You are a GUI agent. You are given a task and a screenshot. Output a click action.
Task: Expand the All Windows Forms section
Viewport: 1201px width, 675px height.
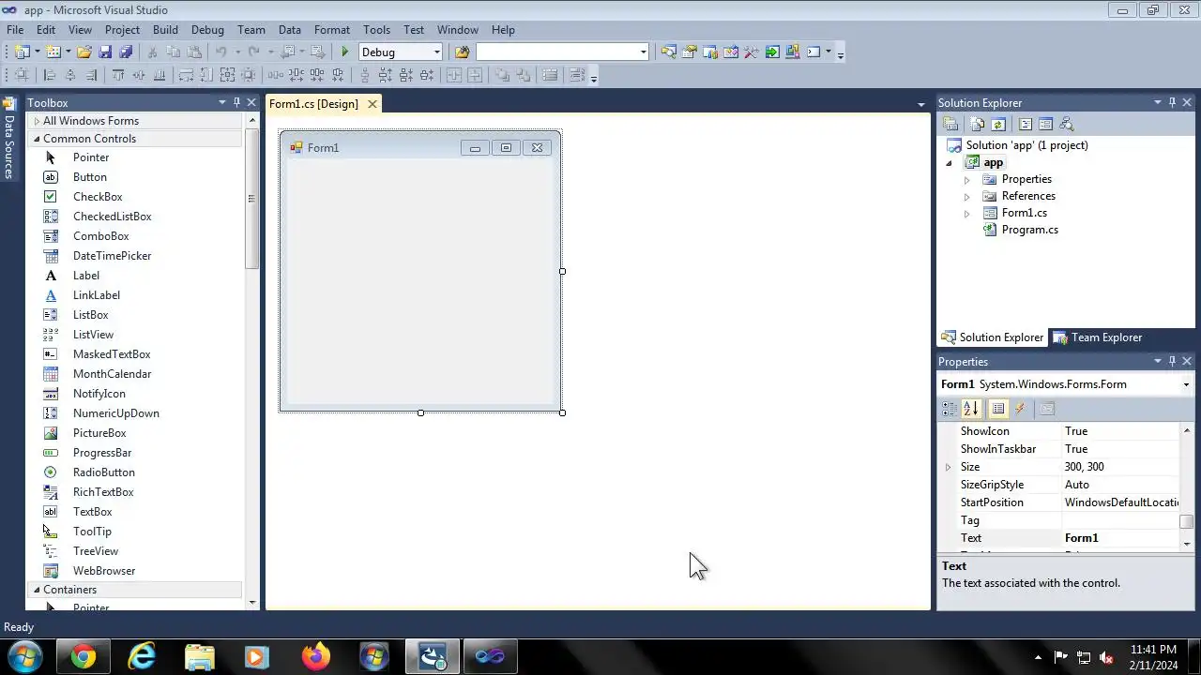point(37,121)
